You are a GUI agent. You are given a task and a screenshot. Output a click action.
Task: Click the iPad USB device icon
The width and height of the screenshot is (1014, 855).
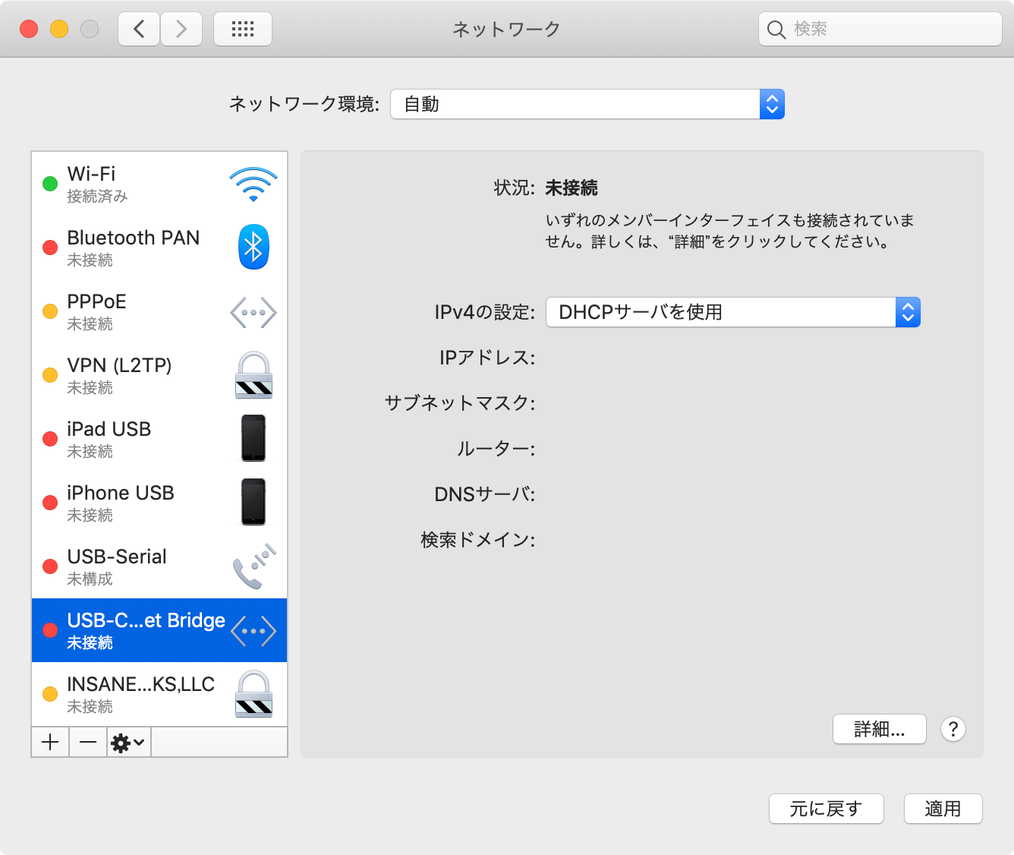click(253, 438)
